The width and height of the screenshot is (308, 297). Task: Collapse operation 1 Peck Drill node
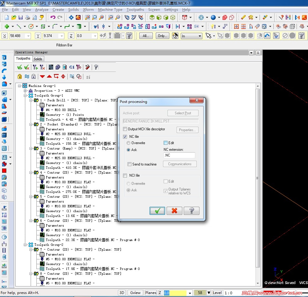point(31,100)
